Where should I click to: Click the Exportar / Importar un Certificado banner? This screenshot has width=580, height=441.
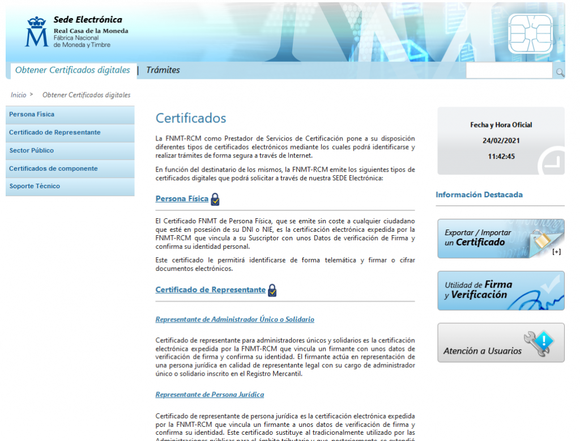point(501,239)
